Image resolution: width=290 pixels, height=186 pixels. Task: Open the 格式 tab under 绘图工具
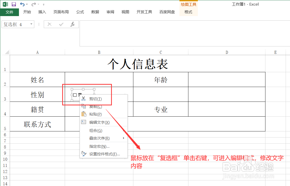pyautogui.click(x=188, y=12)
